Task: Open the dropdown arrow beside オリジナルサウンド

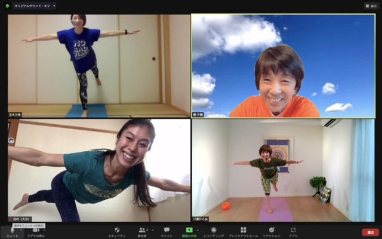Action: 54,6
